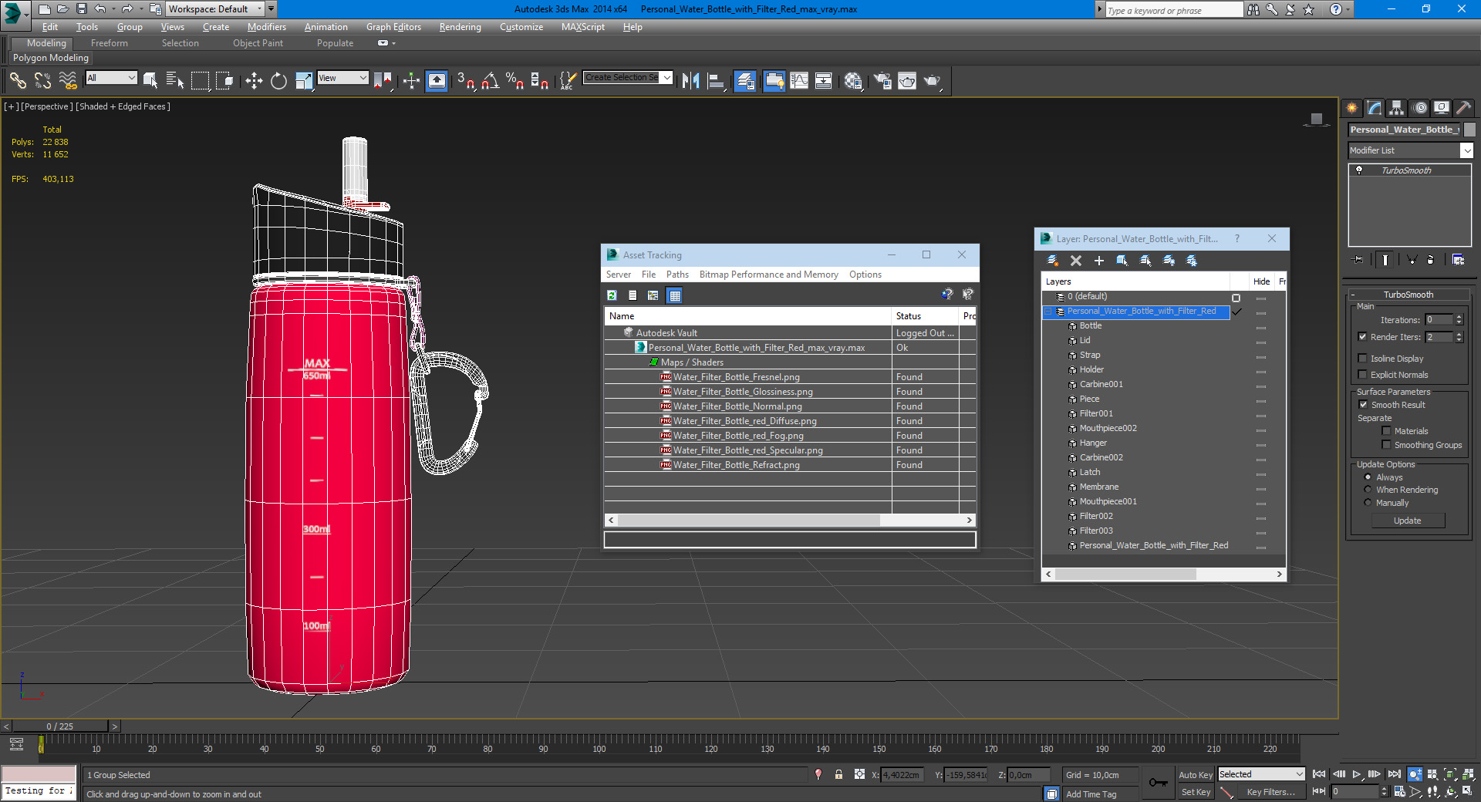Viewport: 1481px width, 802px height.
Task: Toggle Angle Snap tool
Action: (x=491, y=80)
